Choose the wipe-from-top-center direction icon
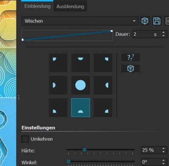The image size is (169, 166). pos(81,63)
